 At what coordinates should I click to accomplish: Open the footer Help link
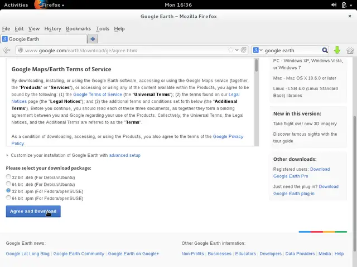coord(339,254)
